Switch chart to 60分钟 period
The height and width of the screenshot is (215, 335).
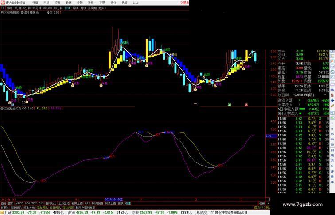point(58,8)
